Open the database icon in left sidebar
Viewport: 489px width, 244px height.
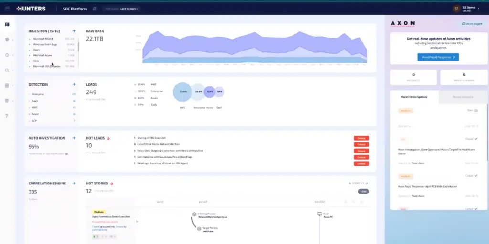pyautogui.click(x=7, y=101)
